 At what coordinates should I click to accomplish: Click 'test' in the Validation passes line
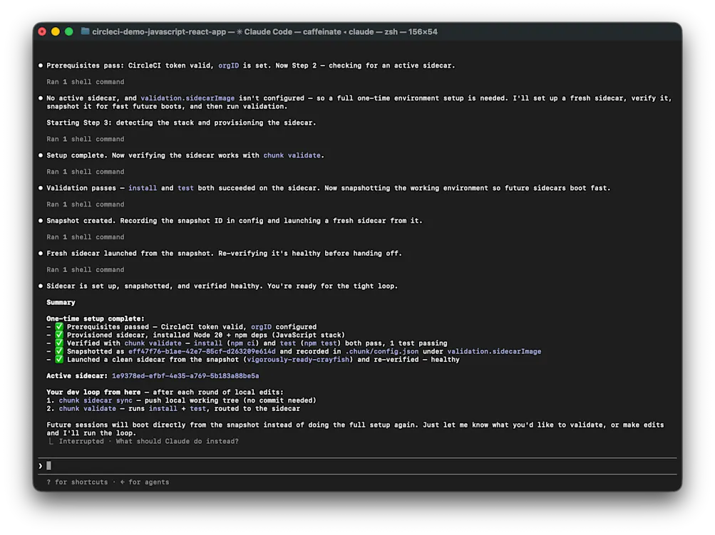(185, 188)
